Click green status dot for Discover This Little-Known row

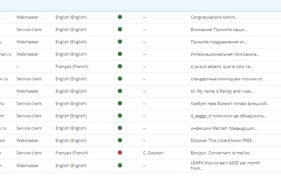click(x=120, y=141)
